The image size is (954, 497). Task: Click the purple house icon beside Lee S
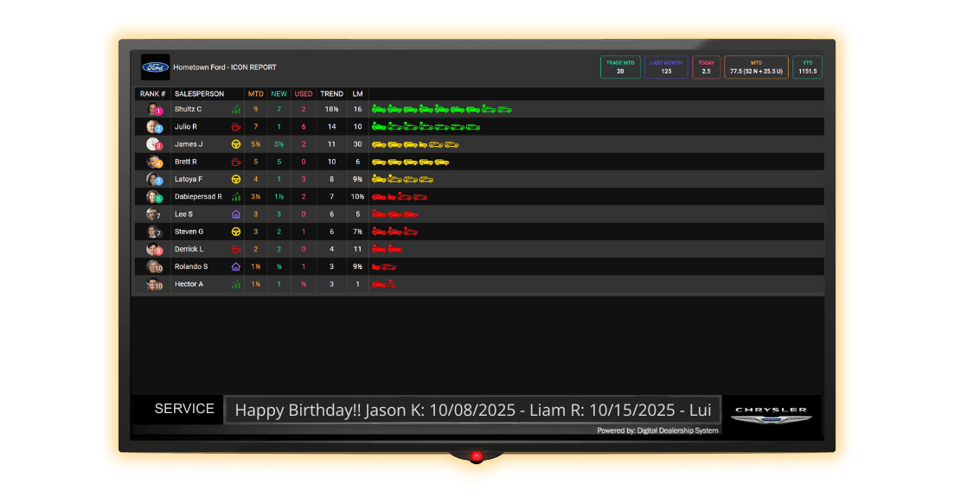(x=235, y=214)
